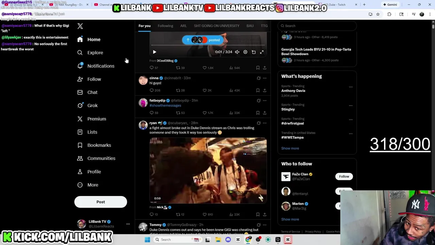This screenshot has height=245, width=435.
Task: Bookmark fatboydip's post
Action: pyautogui.click(x=258, y=113)
